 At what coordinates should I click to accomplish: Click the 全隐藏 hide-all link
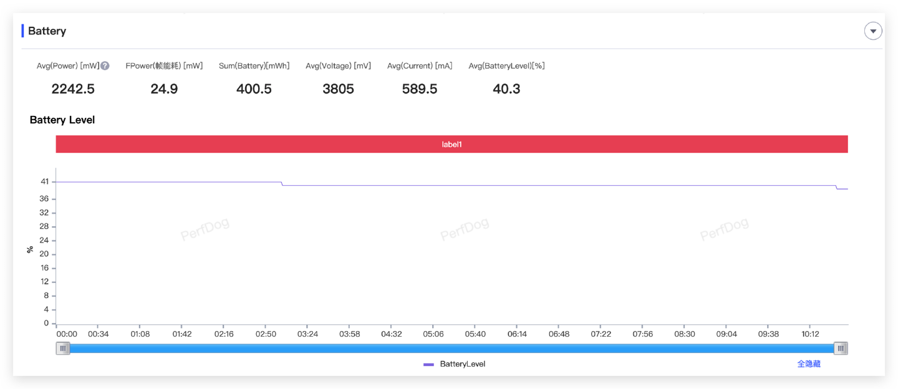808,364
